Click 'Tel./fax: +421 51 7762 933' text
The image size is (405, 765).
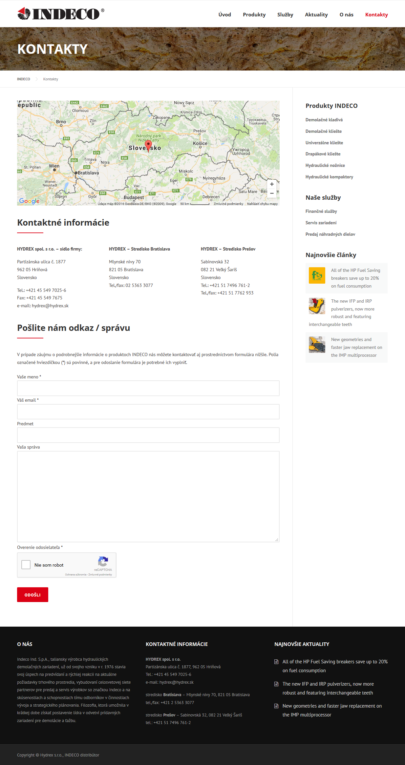(x=227, y=293)
